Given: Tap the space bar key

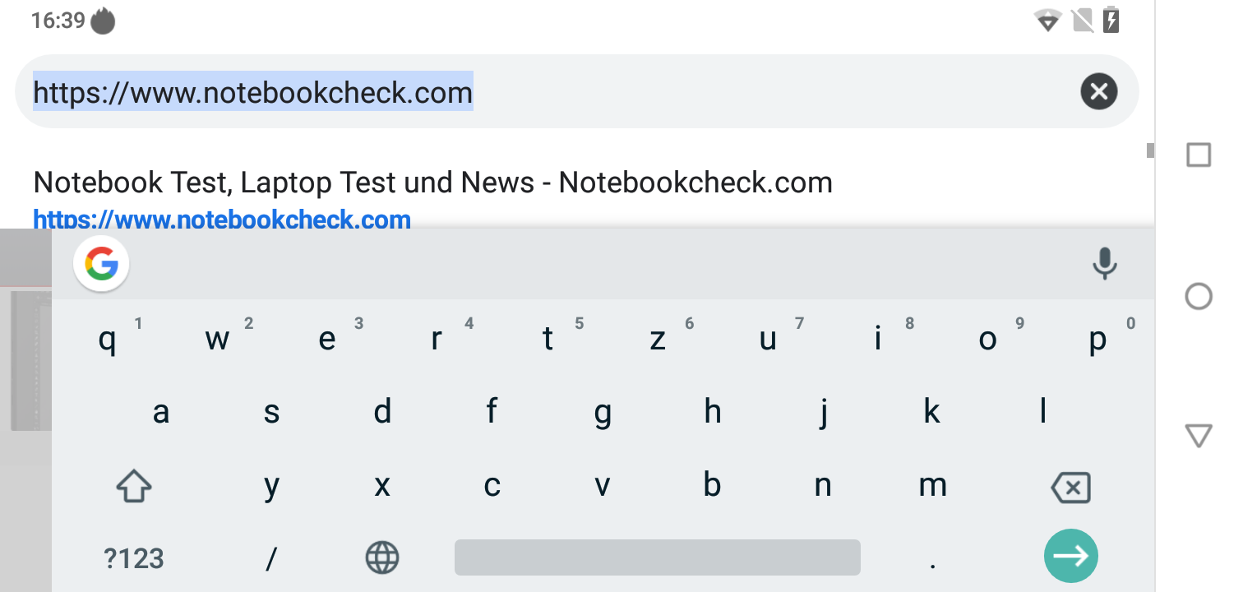Looking at the screenshot, I should coord(657,557).
